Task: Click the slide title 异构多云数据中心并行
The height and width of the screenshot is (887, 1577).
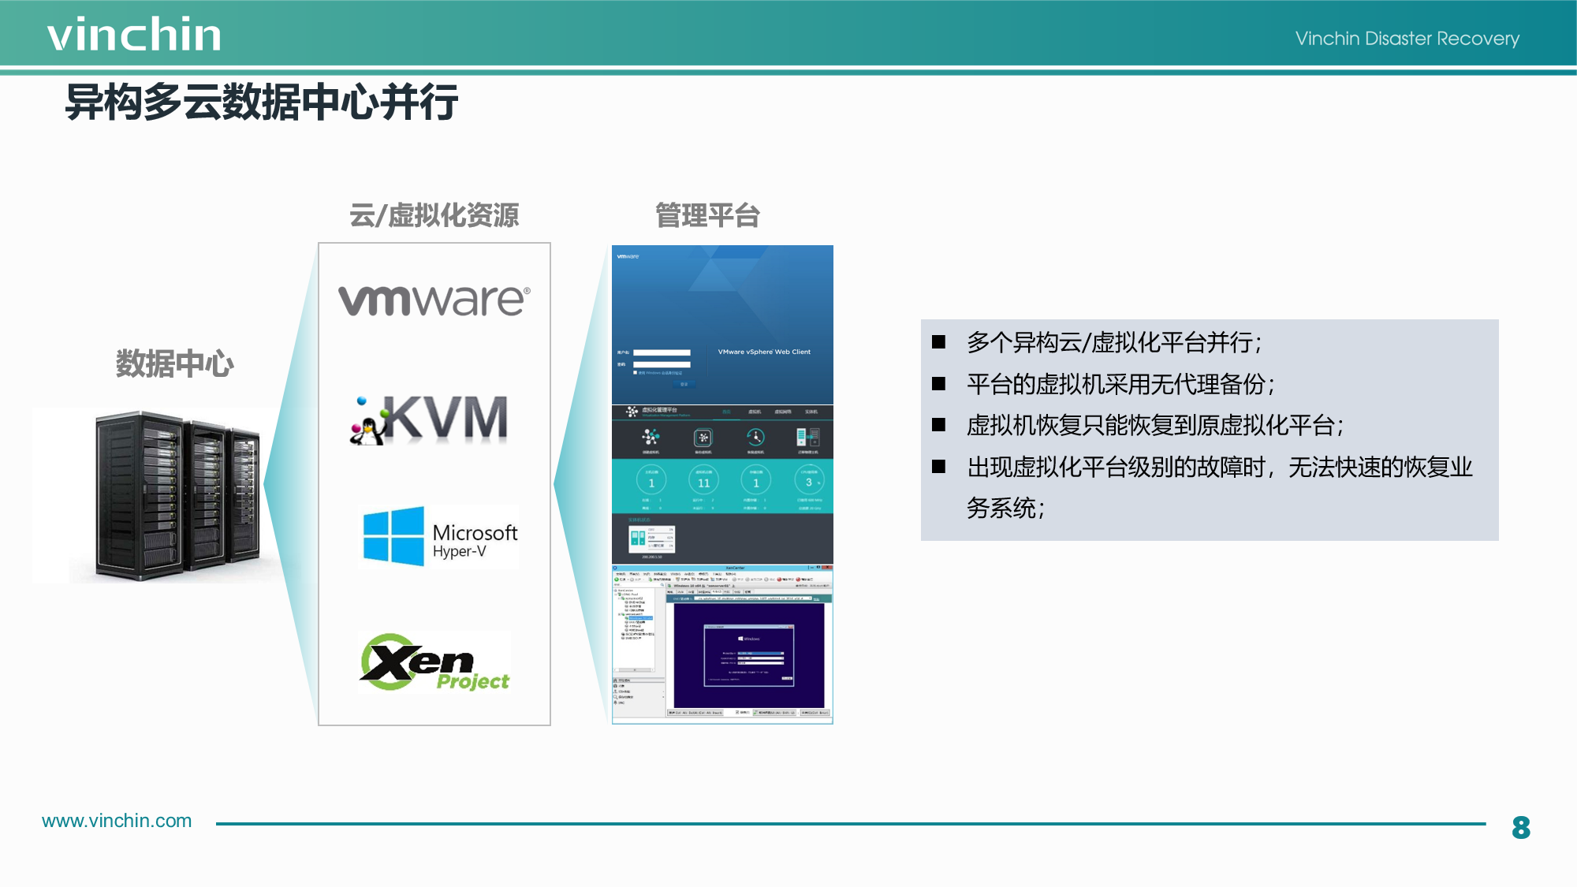Action: point(262,102)
